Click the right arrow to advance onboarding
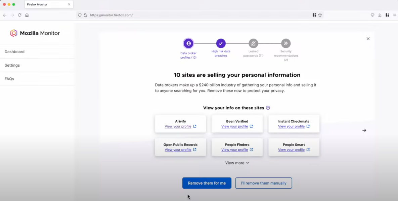Screen dimensions: 398x201 (364, 130)
